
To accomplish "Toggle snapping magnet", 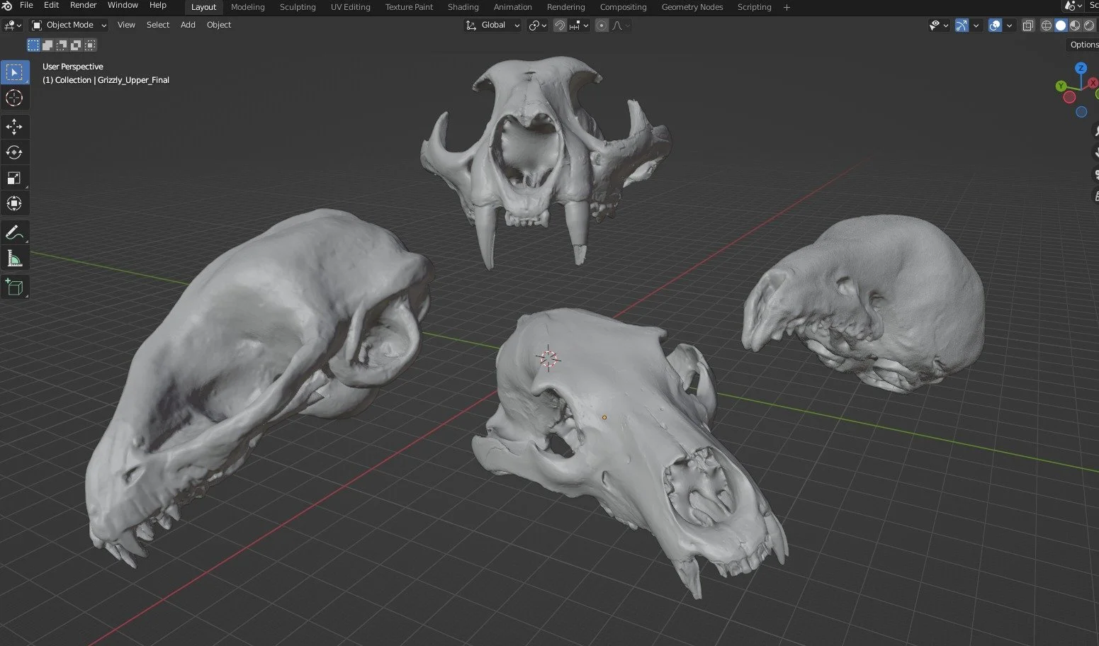I will (560, 25).
